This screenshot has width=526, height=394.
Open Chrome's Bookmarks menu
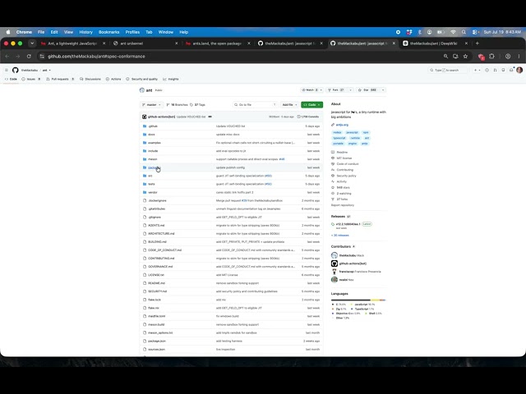coord(109,32)
